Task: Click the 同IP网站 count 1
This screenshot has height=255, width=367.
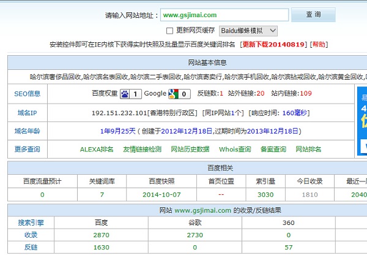Action: [233, 113]
